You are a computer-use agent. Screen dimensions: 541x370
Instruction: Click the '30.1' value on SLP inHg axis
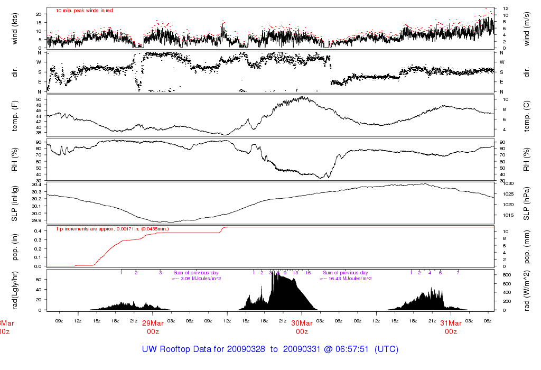[x=36, y=206]
